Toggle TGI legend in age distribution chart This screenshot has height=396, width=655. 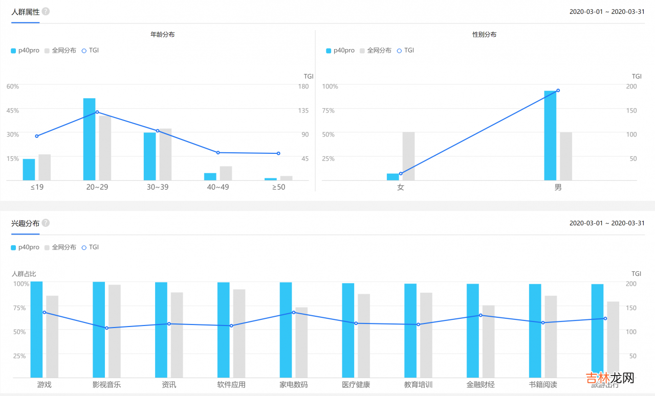[x=90, y=51]
